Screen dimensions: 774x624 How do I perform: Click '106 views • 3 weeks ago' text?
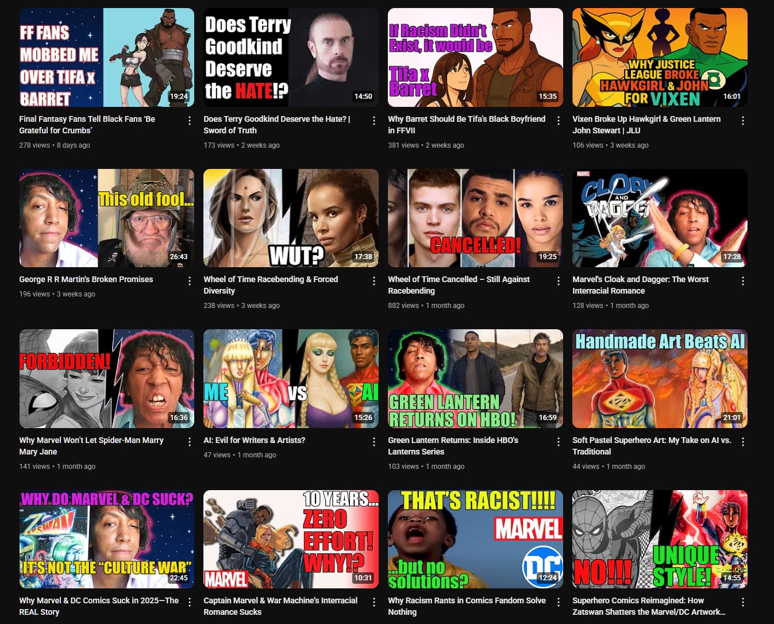[610, 145]
